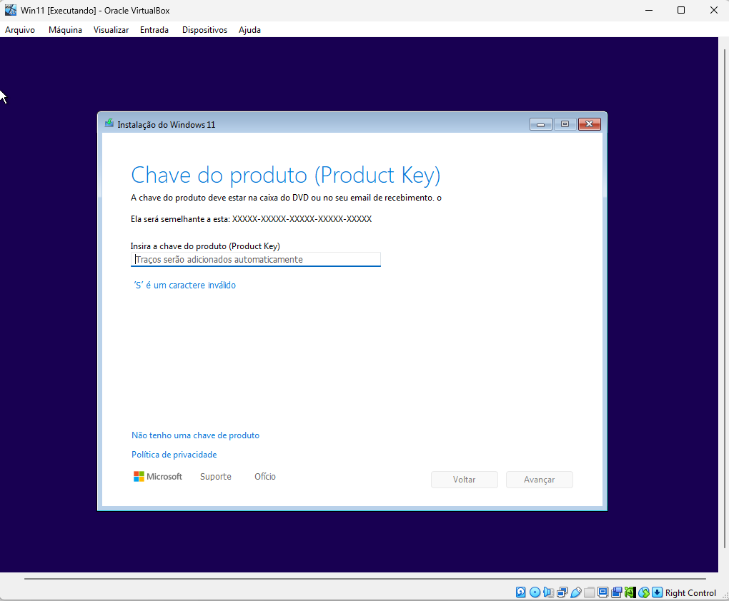Click the hard disk activity icon in status bar
Screen dimensions: 729x601
point(521,592)
